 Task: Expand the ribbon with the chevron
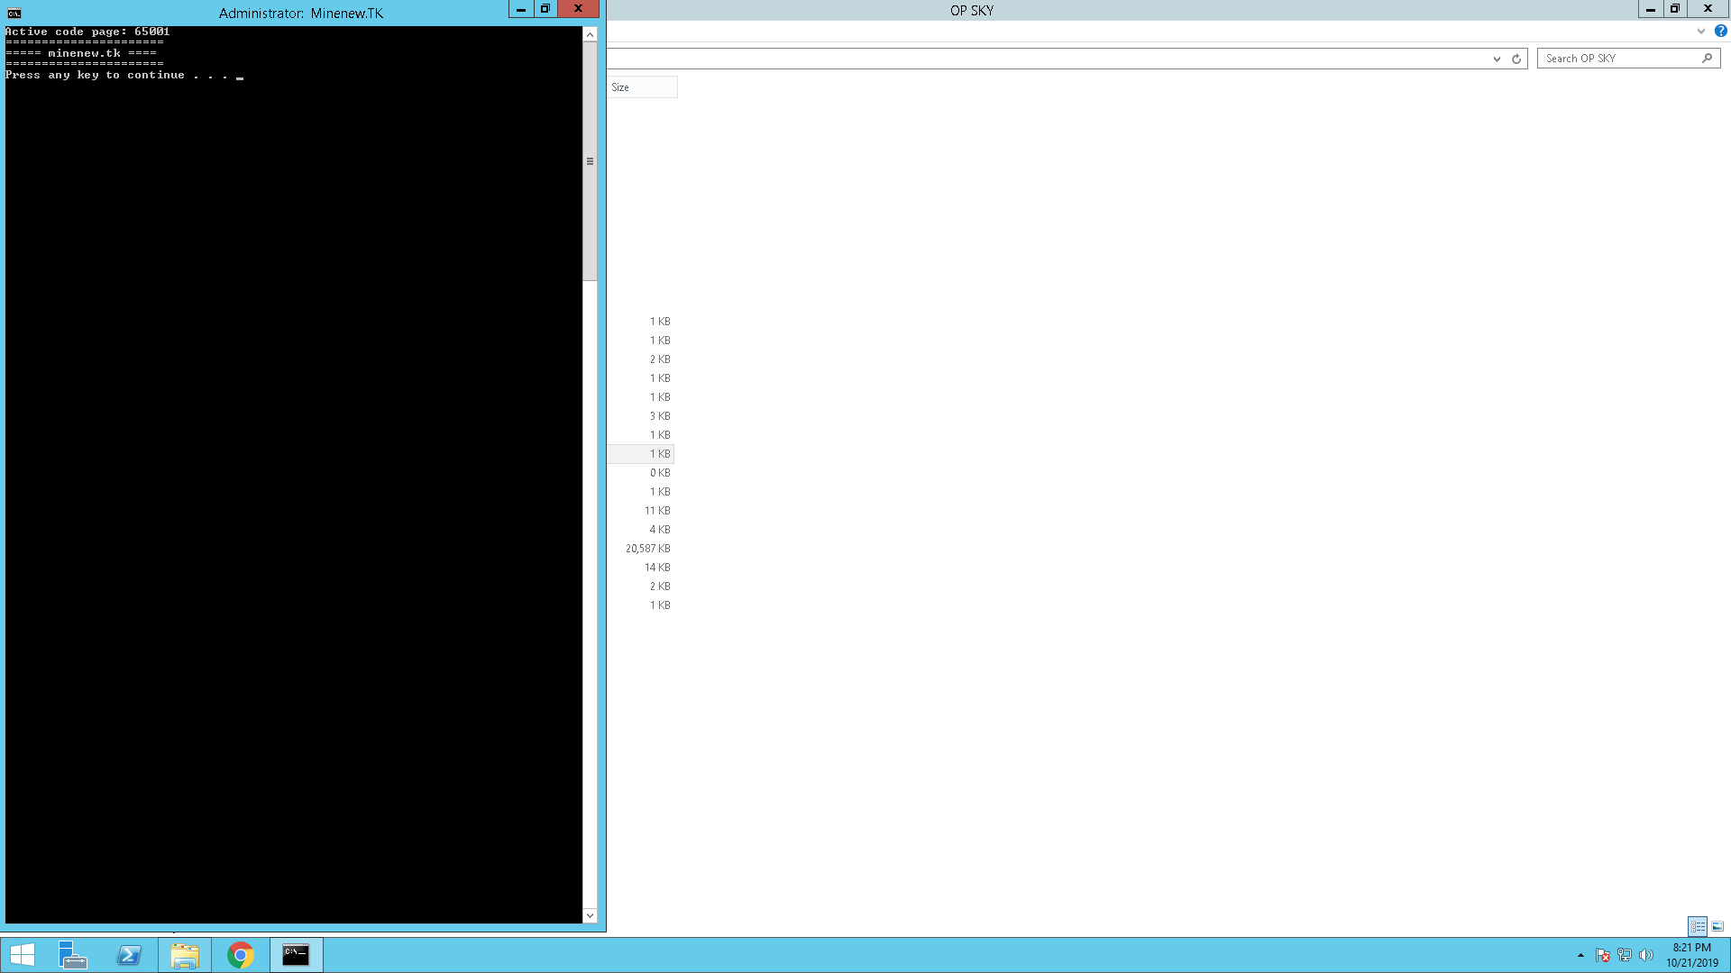coord(1700,31)
